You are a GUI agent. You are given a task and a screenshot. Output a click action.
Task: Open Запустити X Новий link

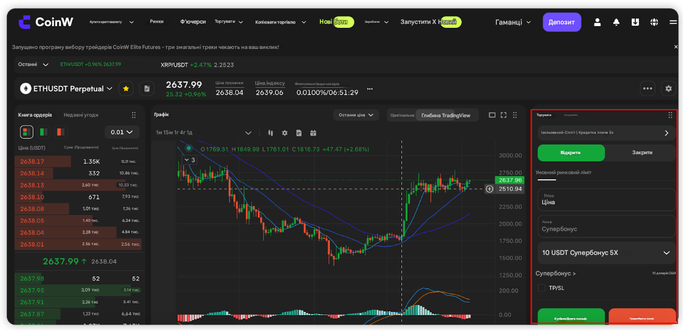[x=431, y=22]
